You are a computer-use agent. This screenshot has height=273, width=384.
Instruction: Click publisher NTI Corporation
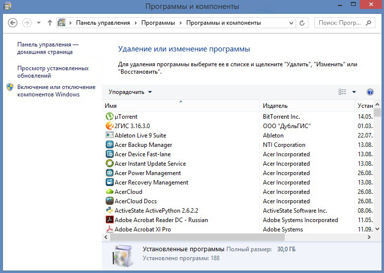coord(284,145)
